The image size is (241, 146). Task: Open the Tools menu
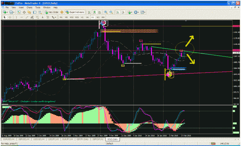pyautogui.click(x=38, y=7)
